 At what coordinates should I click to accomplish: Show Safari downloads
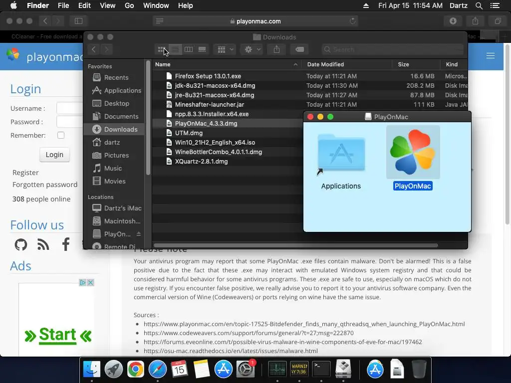[x=453, y=21]
